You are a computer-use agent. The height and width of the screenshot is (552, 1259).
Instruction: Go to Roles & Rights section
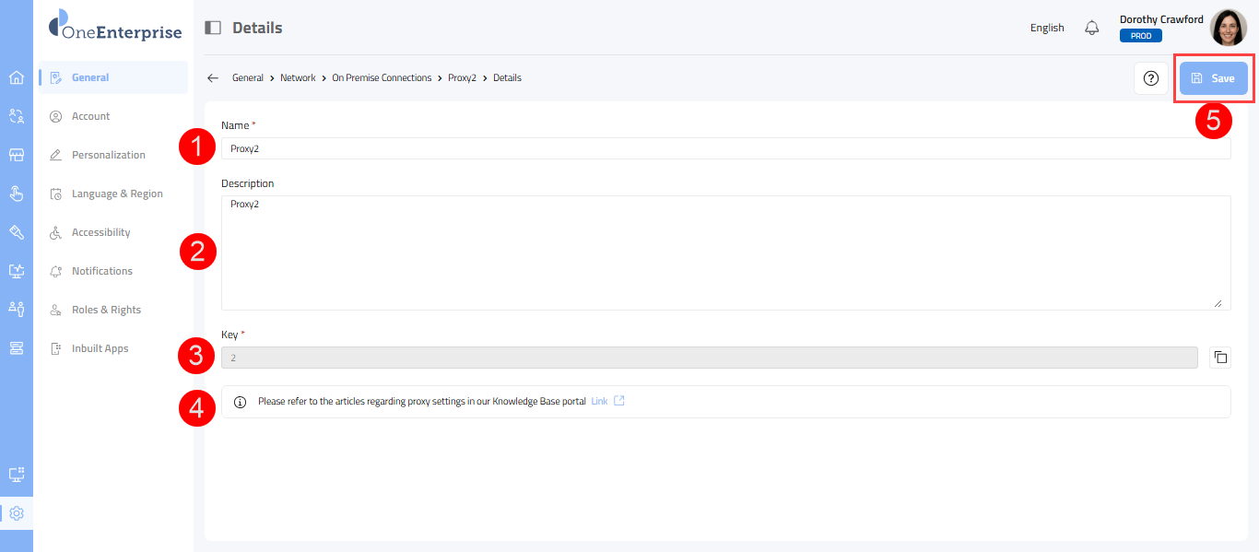coord(106,310)
